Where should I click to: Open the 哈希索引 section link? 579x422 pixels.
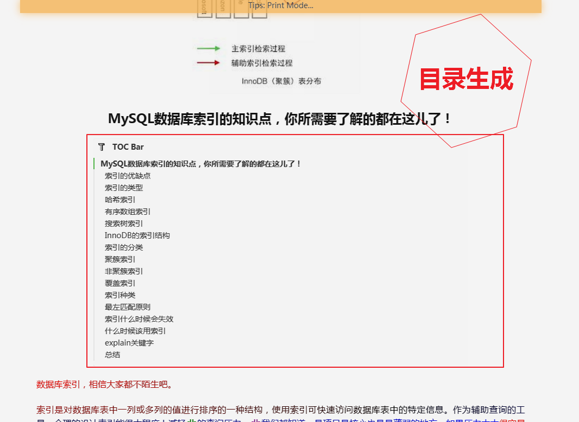(119, 200)
